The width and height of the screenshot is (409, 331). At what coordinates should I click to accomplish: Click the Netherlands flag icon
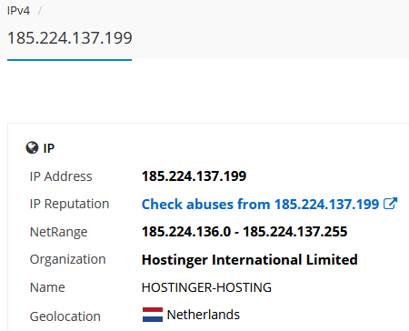point(153,315)
